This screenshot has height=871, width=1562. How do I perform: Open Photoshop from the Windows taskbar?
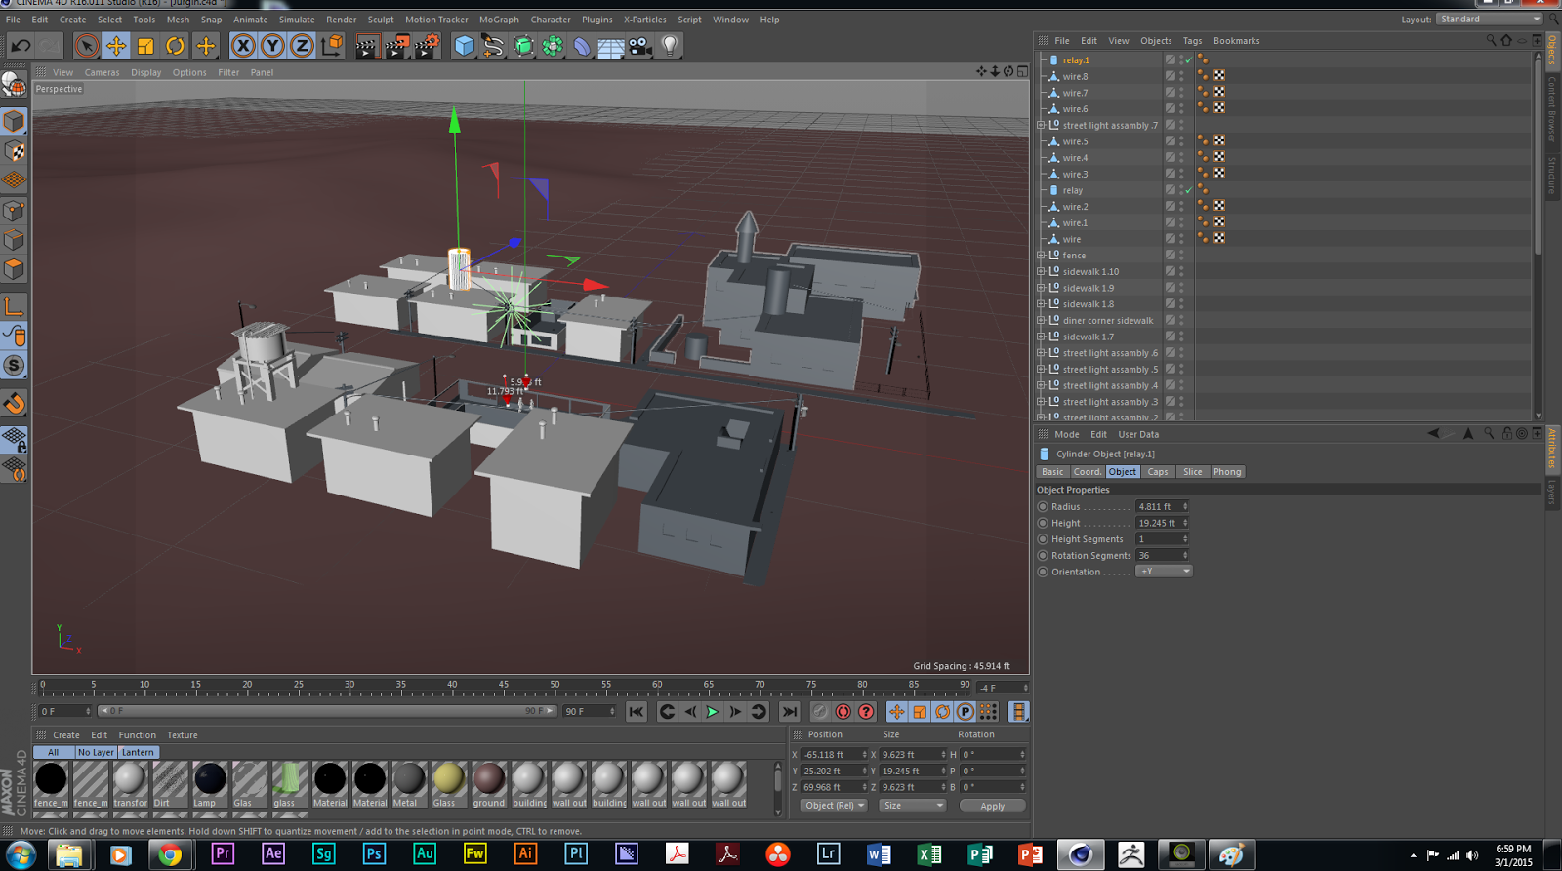[x=374, y=854]
